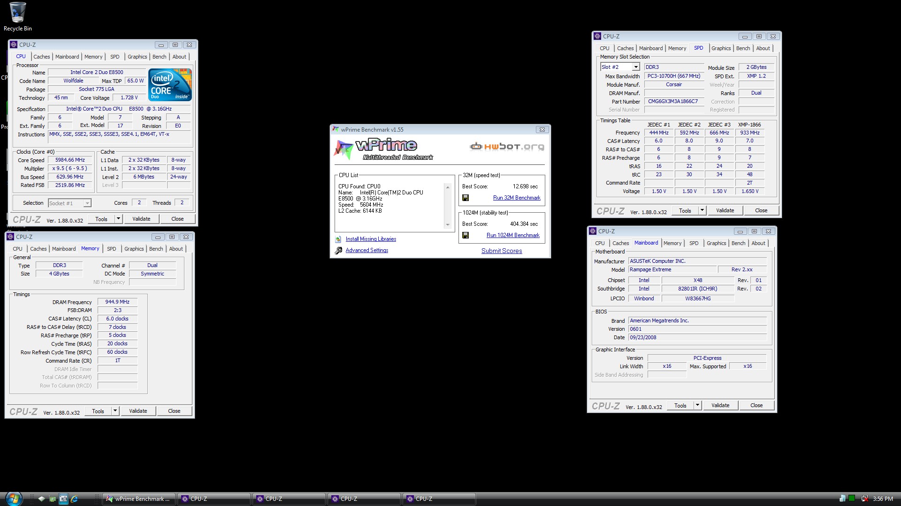This screenshot has height=506, width=901.
Task: Open the Windows Start orb
Action: (13, 499)
